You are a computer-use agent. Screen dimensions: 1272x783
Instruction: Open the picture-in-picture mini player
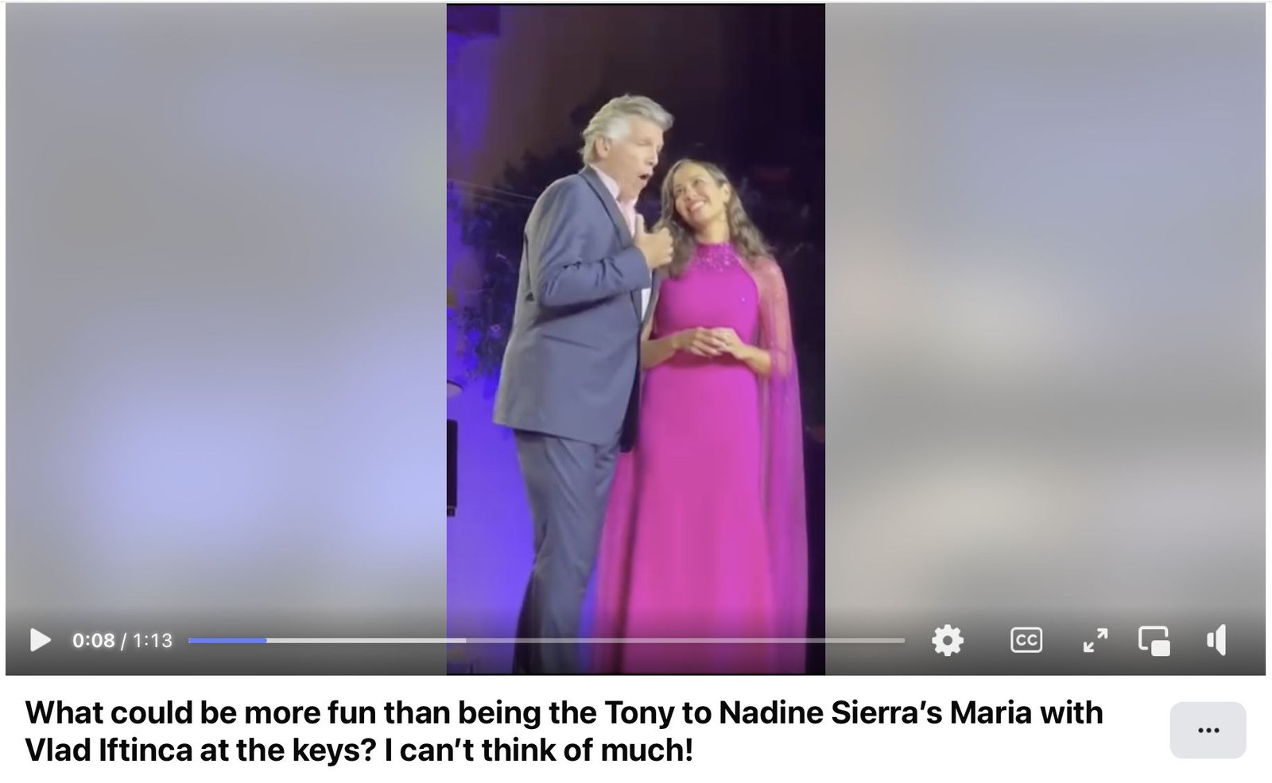[1154, 640]
